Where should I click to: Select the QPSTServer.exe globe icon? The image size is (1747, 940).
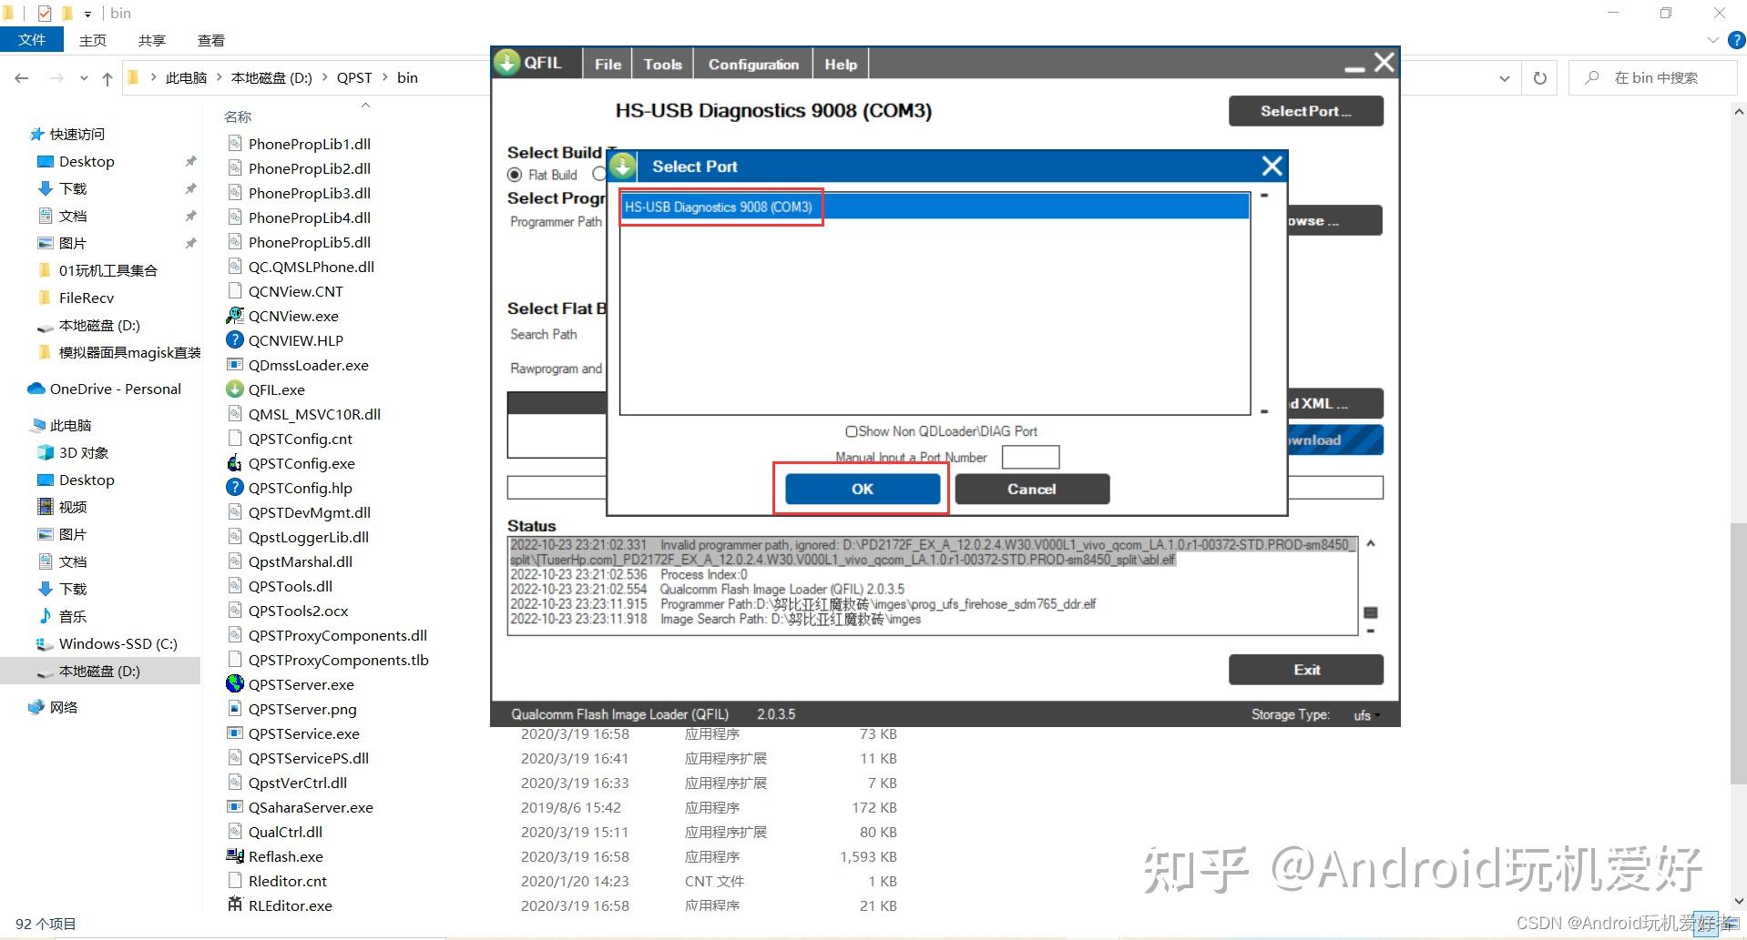click(x=235, y=684)
